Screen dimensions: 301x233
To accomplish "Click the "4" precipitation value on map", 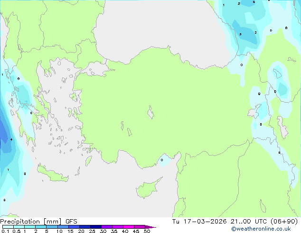I will (x=11, y=139).
